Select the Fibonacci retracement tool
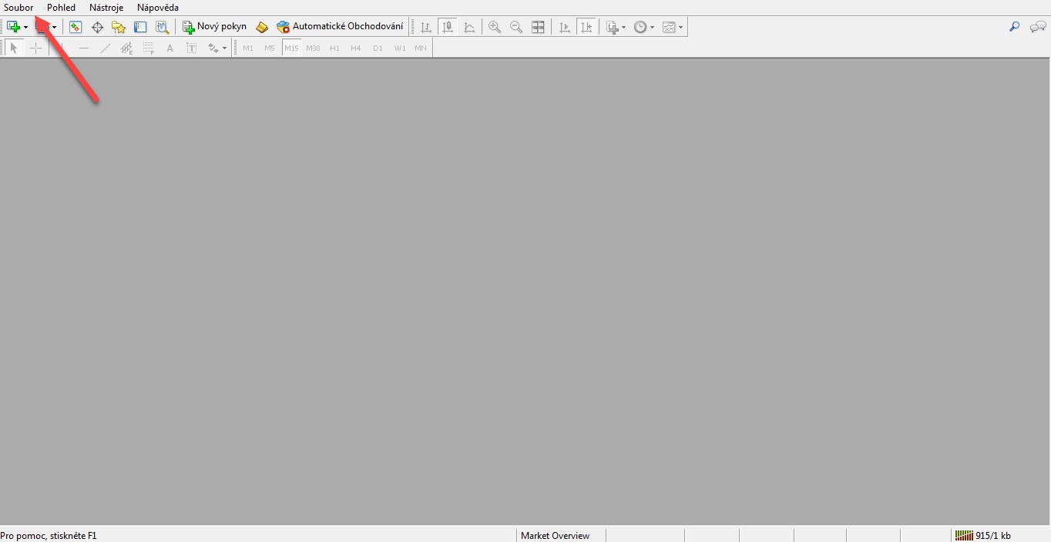The image size is (1051, 542). [x=149, y=48]
